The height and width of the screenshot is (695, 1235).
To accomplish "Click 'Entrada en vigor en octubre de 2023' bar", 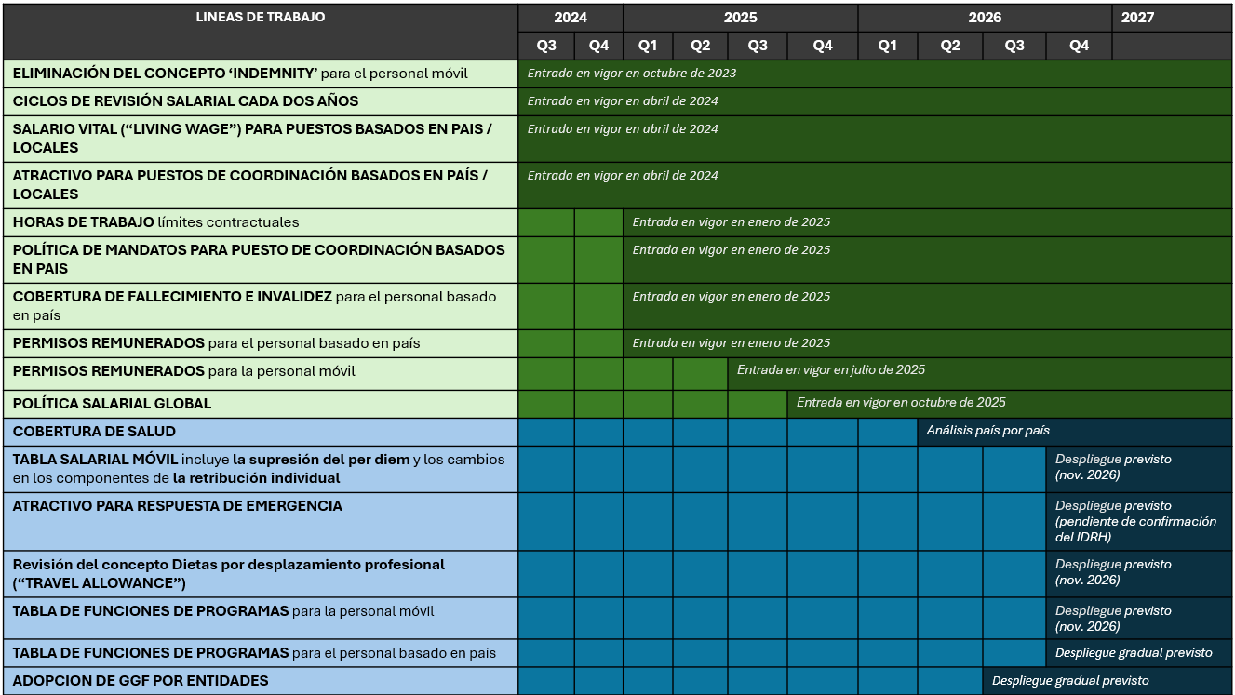I will click(875, 74).
